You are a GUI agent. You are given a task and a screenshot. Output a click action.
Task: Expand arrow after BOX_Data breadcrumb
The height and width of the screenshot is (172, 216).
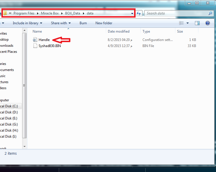pyautogui.click(x=83, y=13)
